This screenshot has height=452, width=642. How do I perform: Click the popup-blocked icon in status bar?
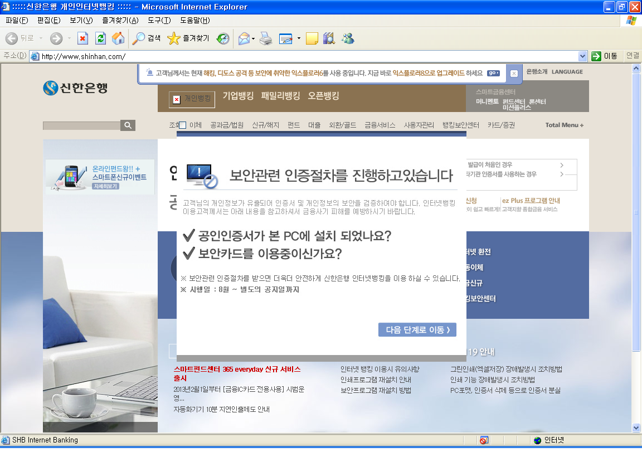484,440
